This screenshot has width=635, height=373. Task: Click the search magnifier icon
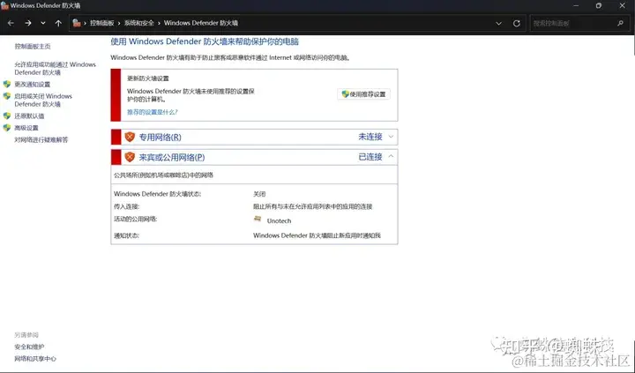[620, 24]
